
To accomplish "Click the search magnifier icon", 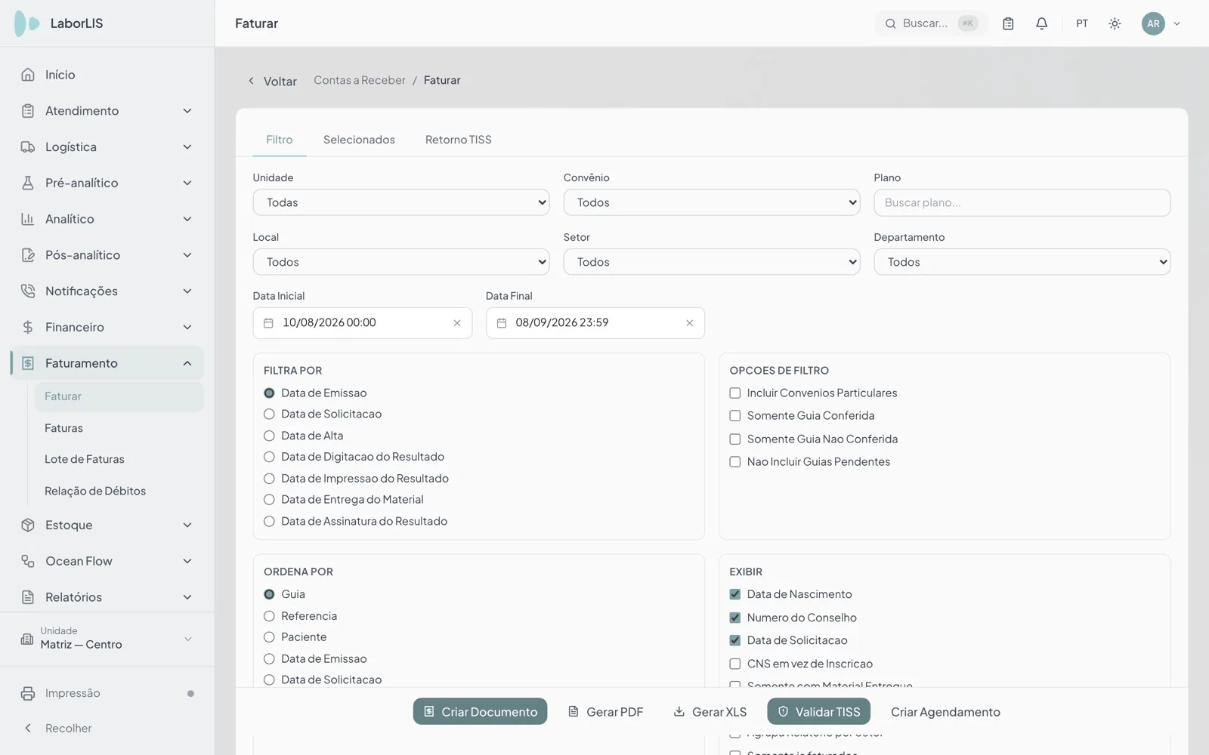I will [x=890, y=23].
